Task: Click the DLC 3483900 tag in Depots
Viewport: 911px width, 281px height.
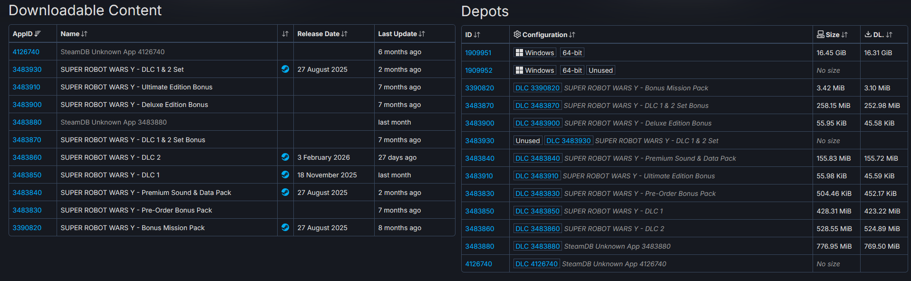Action: pyautogui.click(x=538, y=123)
